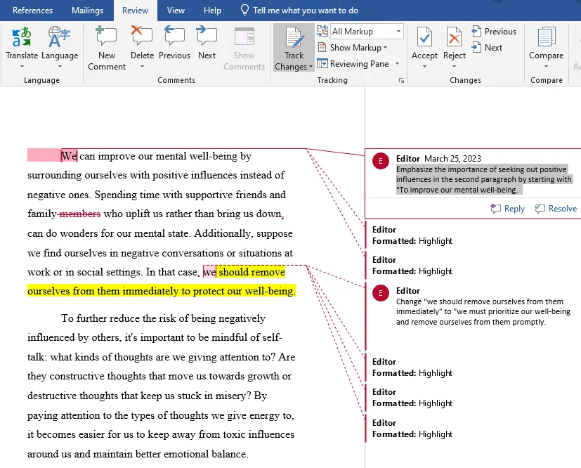Reply to the Editor's comment
The height and width of the screenshot is (468, 581).
tap(507, 209)
